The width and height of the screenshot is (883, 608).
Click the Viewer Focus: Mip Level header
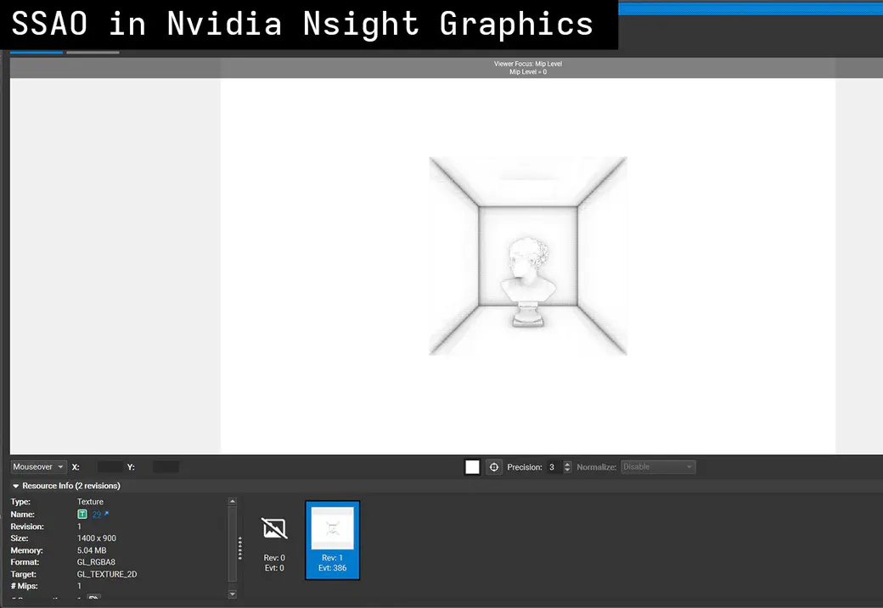coord(527,64)
